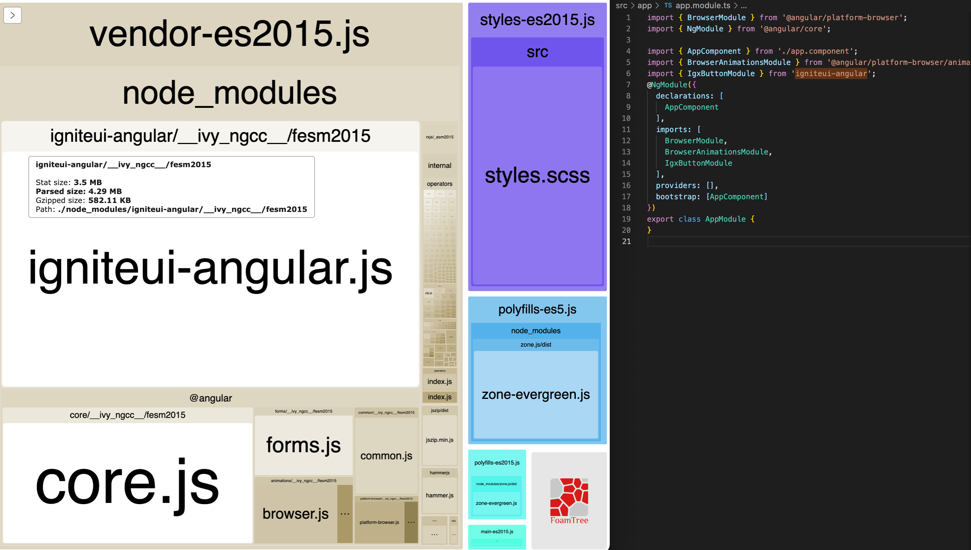
Task: Click the hammer.js block
Action: [x=440, y=495]
